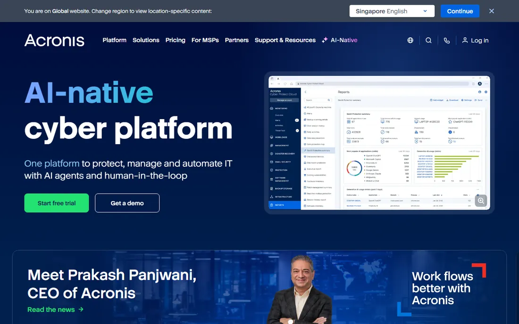The image size is (519, 324).
Task: Click Start free trial button
Action: (57, 203)
